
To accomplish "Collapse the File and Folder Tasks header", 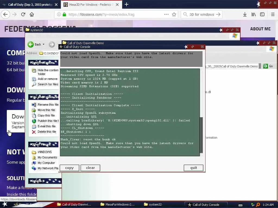I will (43, 97).
